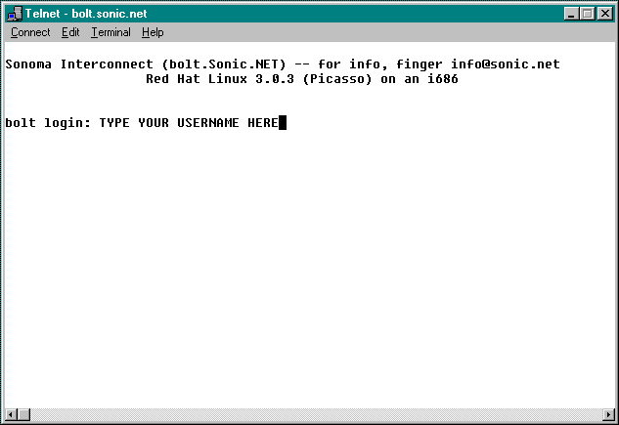Image resolution: width=619 pixels, height=425 pixels.
Task: Open the Help menu
Action: [153, 32]
